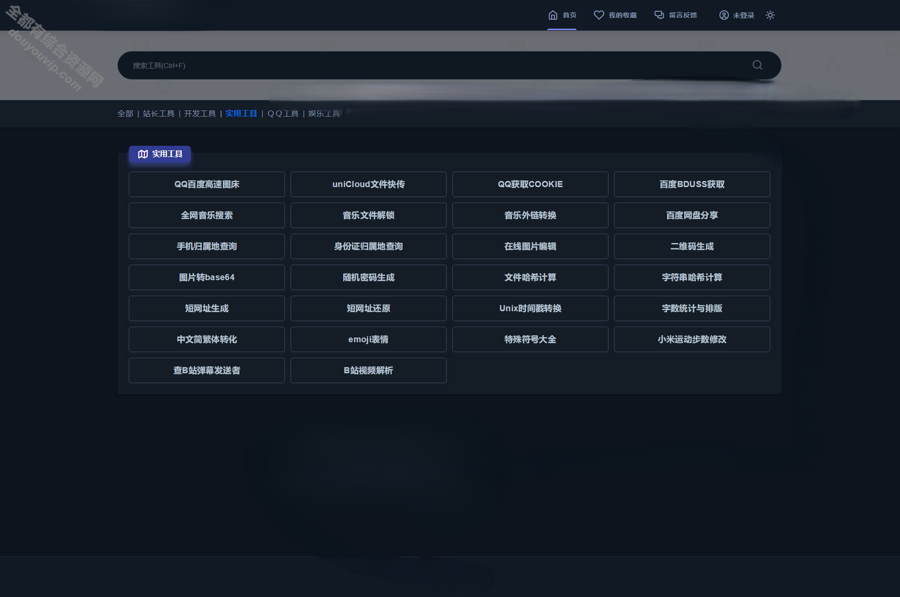Click 未登录 to log in
900x597 pixels.
(x=737, y=15)
